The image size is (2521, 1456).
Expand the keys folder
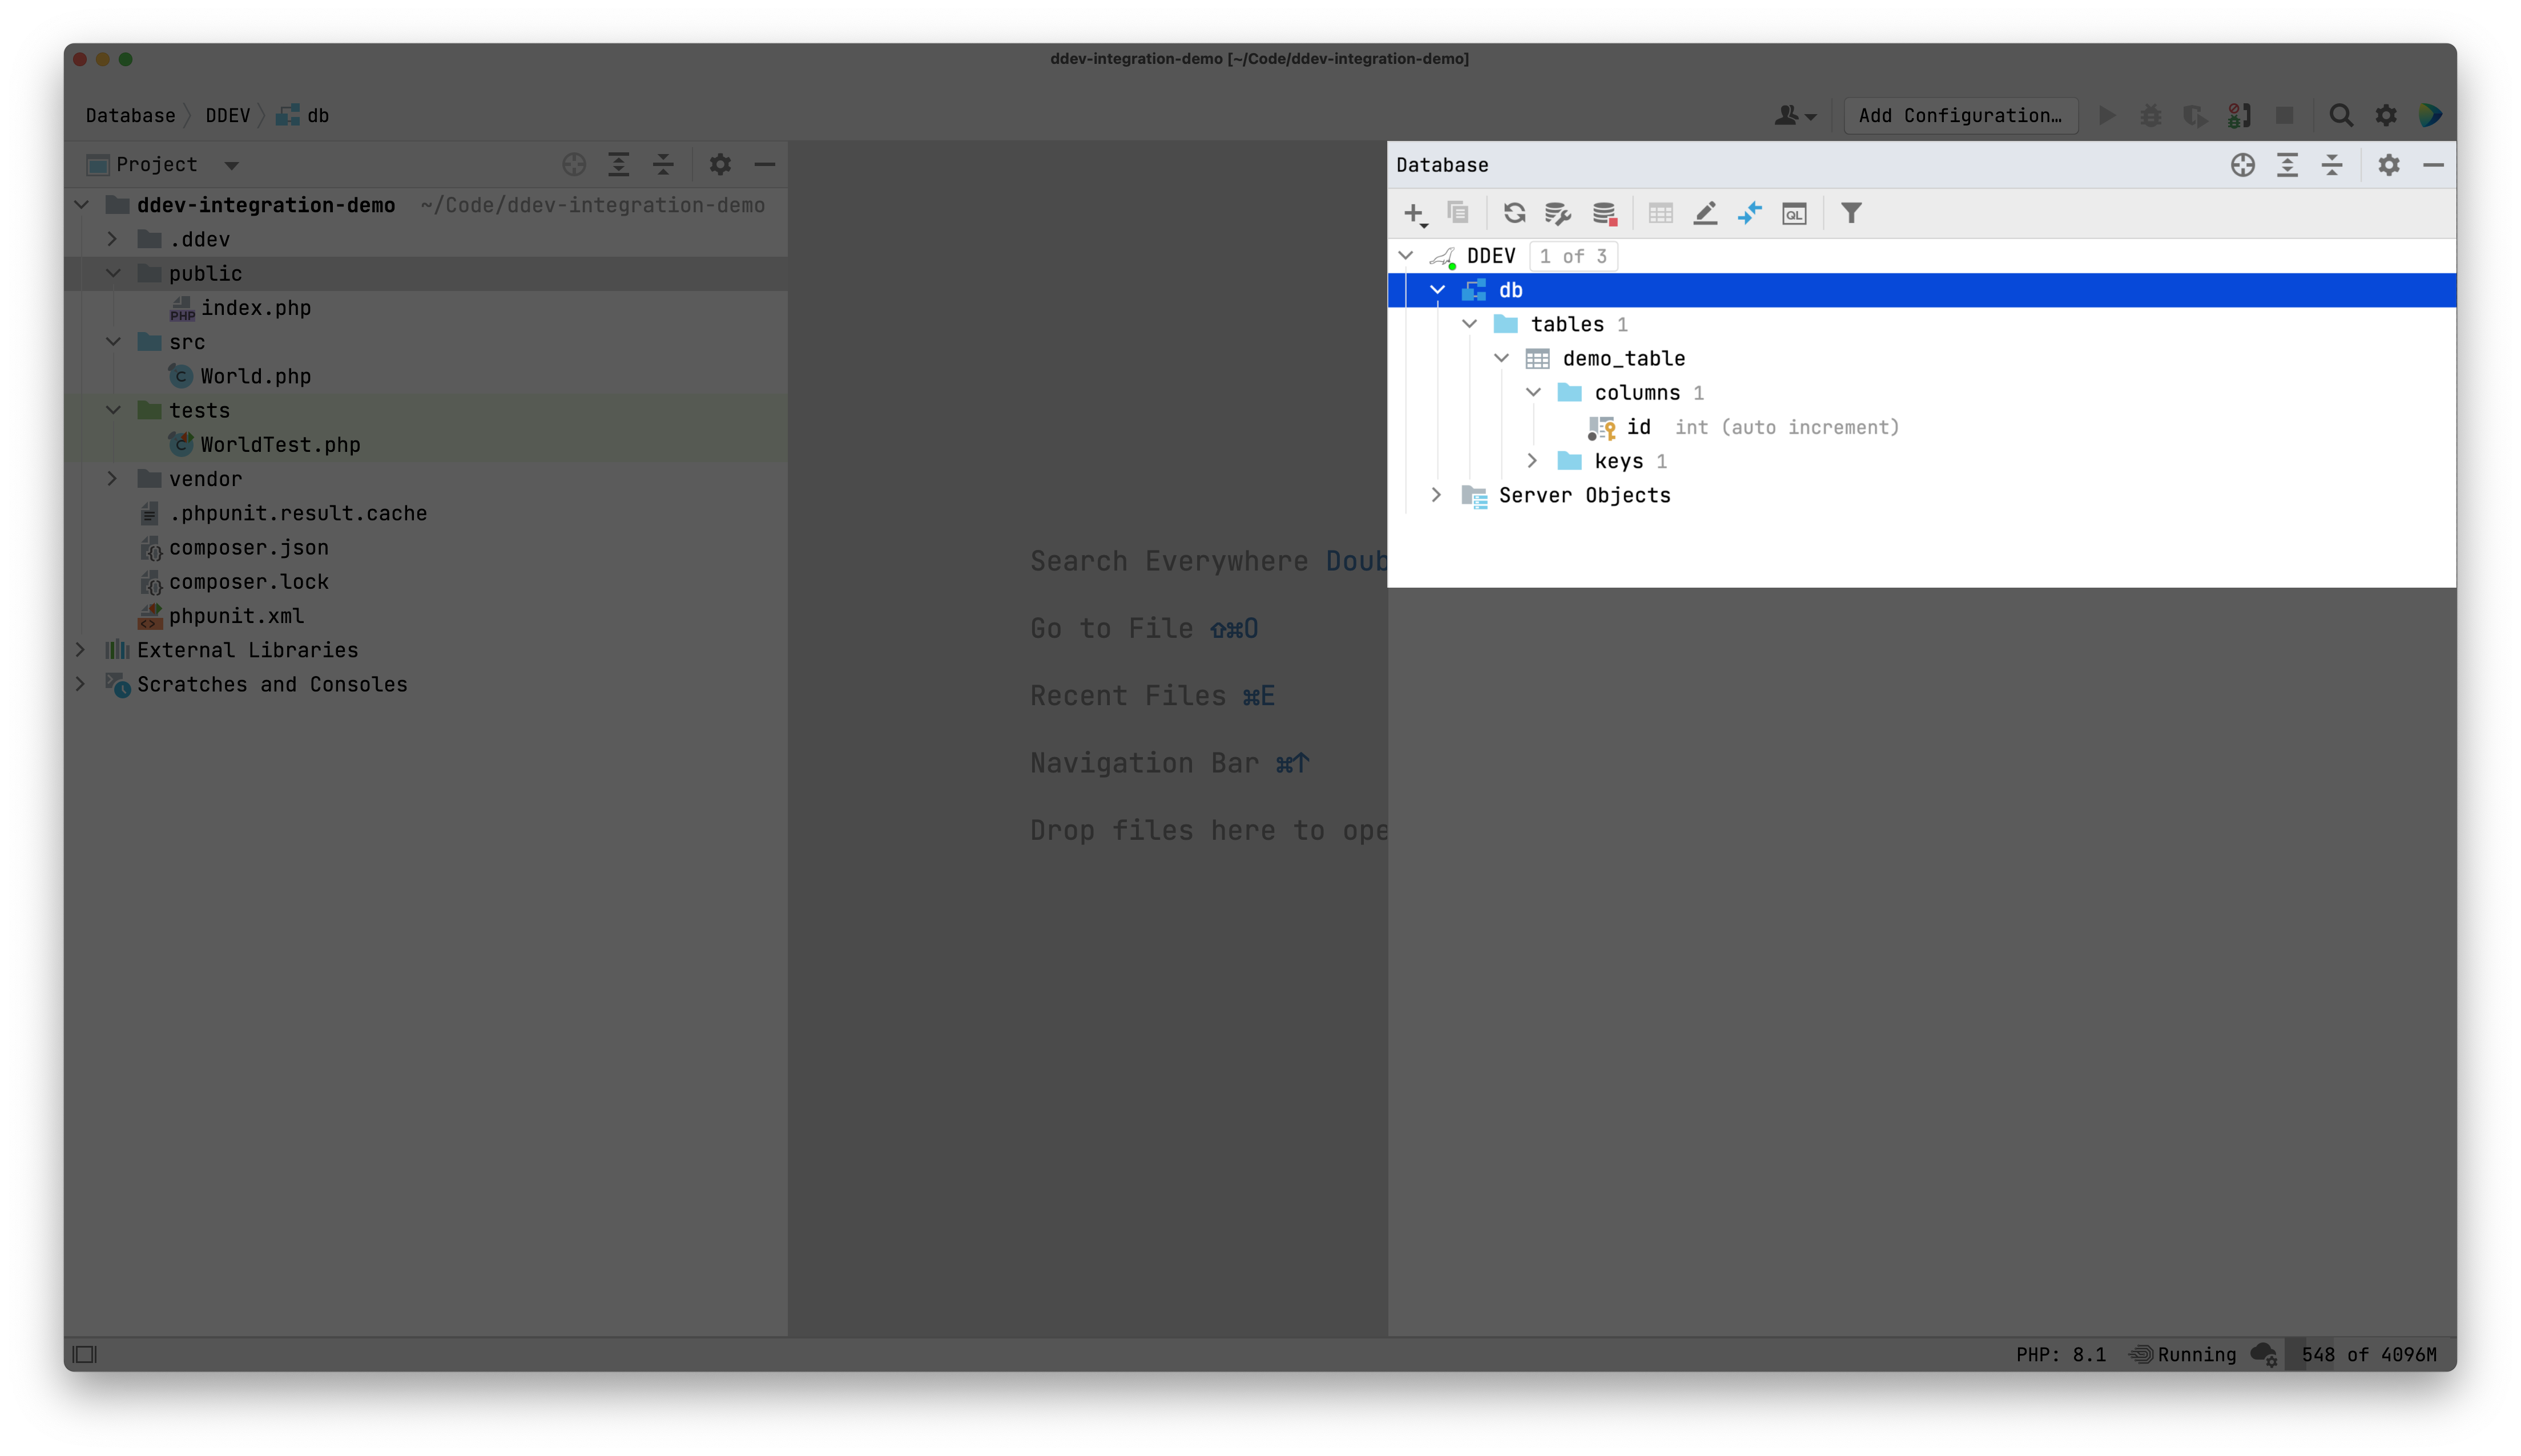pyautogui.click(x=1533, y=461)
